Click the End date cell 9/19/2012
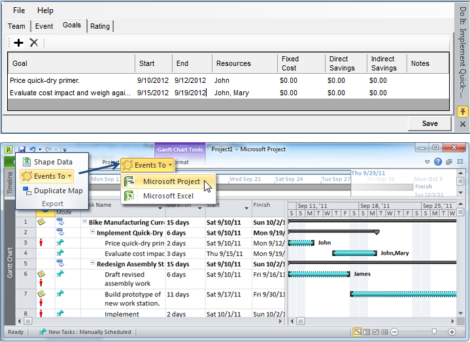Viewport: 470px width, 342px height. 191,93
